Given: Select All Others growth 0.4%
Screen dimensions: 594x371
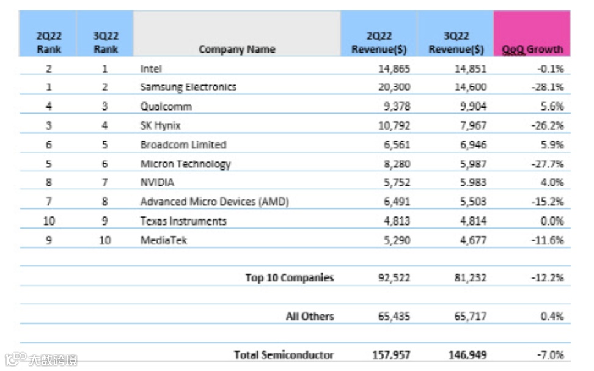Looking at the screenshot, I should pos(552,317).
